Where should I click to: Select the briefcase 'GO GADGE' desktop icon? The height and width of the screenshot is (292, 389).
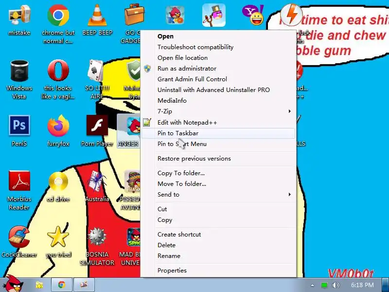(135, 15)
